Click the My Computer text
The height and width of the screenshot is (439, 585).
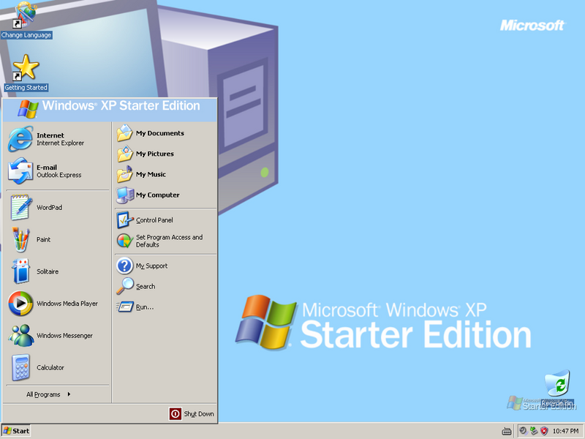tap(157, 195)
